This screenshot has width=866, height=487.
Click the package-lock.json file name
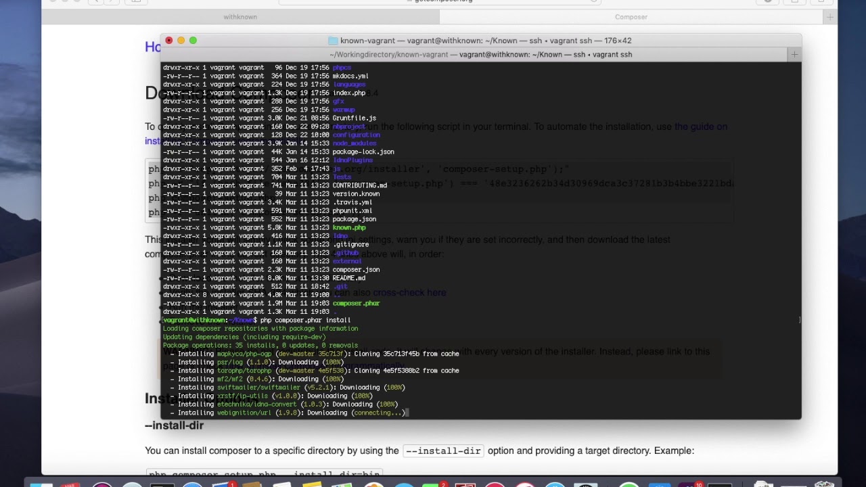363,152
